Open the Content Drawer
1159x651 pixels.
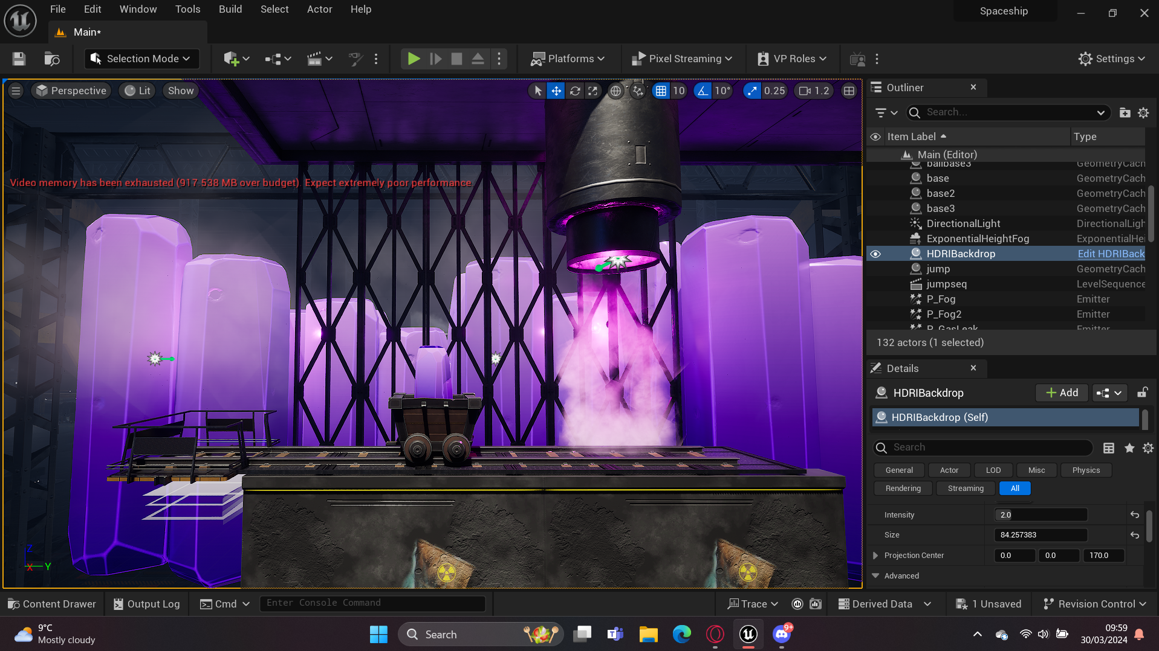coord(52,604)
